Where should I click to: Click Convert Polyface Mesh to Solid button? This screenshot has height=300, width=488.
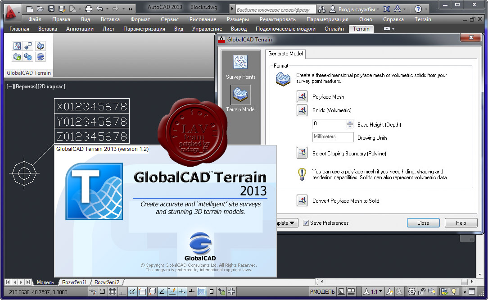click(x=302, y=200)
